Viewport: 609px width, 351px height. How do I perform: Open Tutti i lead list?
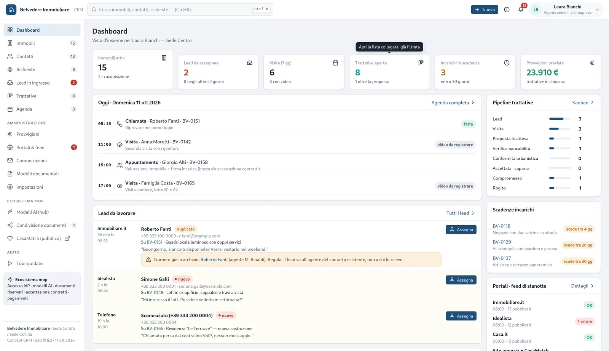point(461,213)
